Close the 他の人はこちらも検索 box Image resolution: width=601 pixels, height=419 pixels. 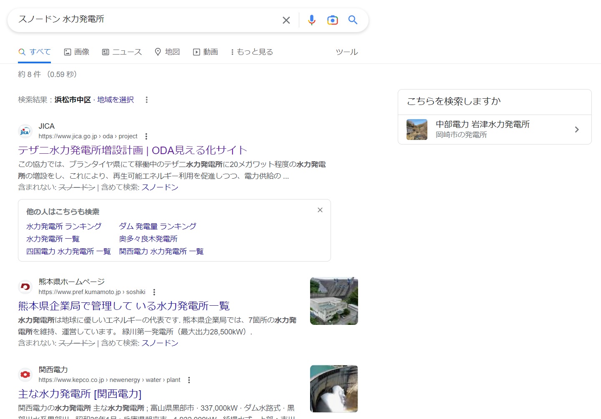tap(320, 210)
